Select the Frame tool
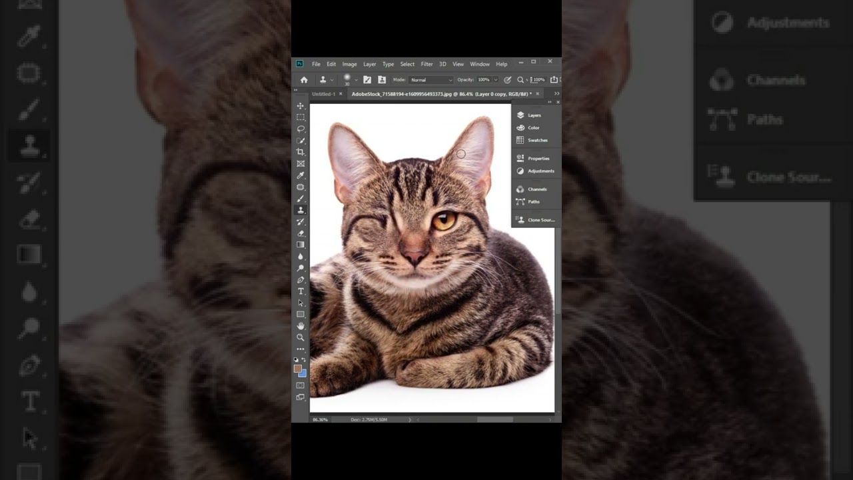853x480 pixels. click(301, 163)
